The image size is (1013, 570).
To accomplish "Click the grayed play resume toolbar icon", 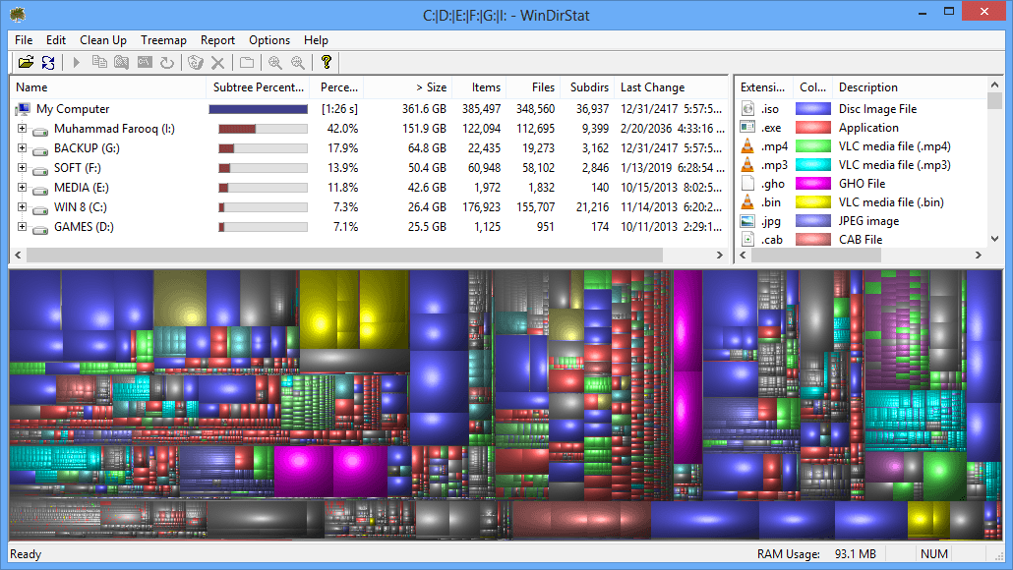I will 77,63.
